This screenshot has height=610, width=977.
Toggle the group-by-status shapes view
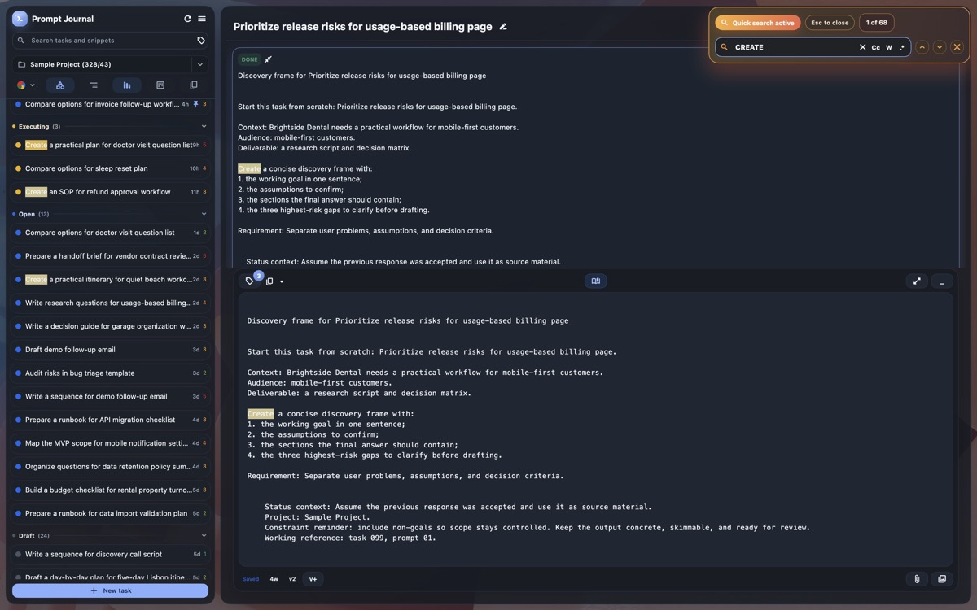click(x=60, y=85)
